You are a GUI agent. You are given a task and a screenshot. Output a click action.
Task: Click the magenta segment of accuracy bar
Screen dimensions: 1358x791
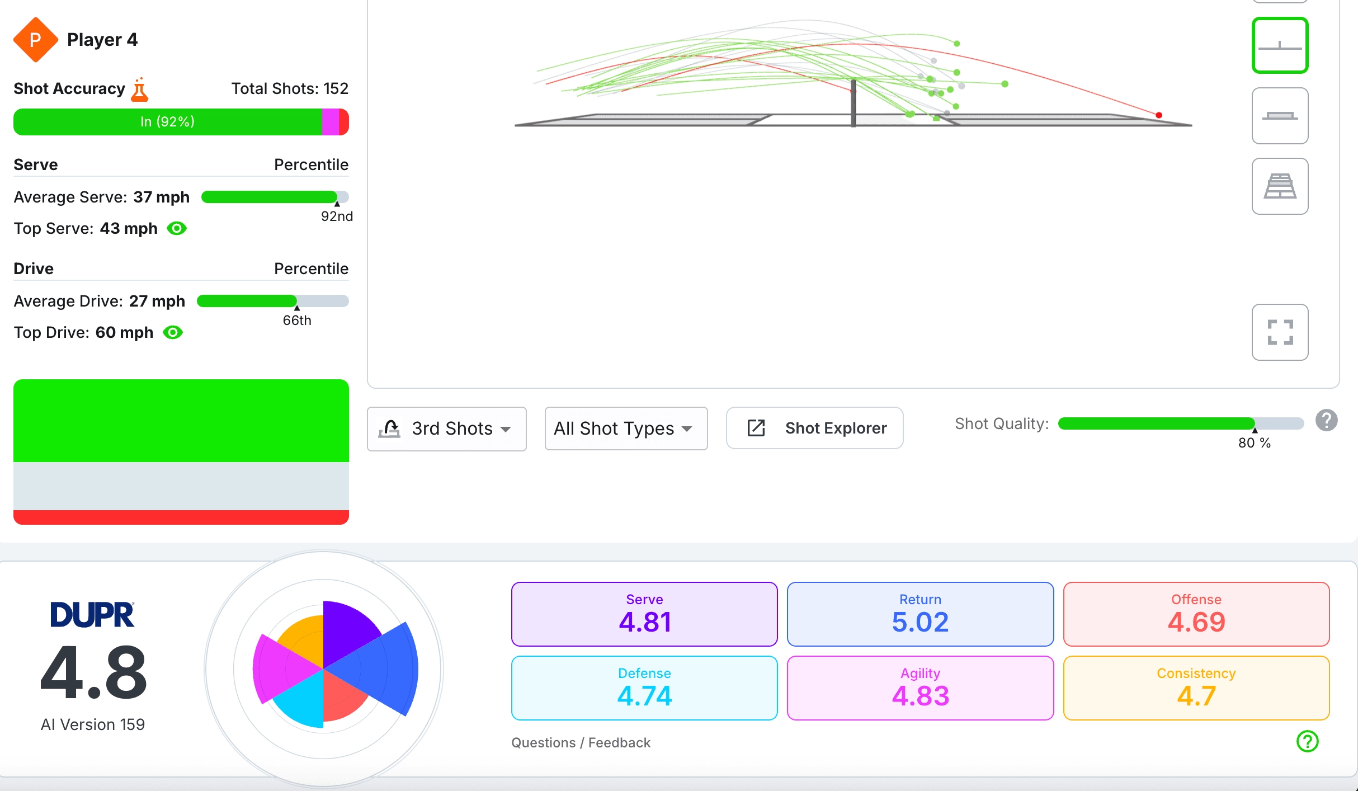330,122
